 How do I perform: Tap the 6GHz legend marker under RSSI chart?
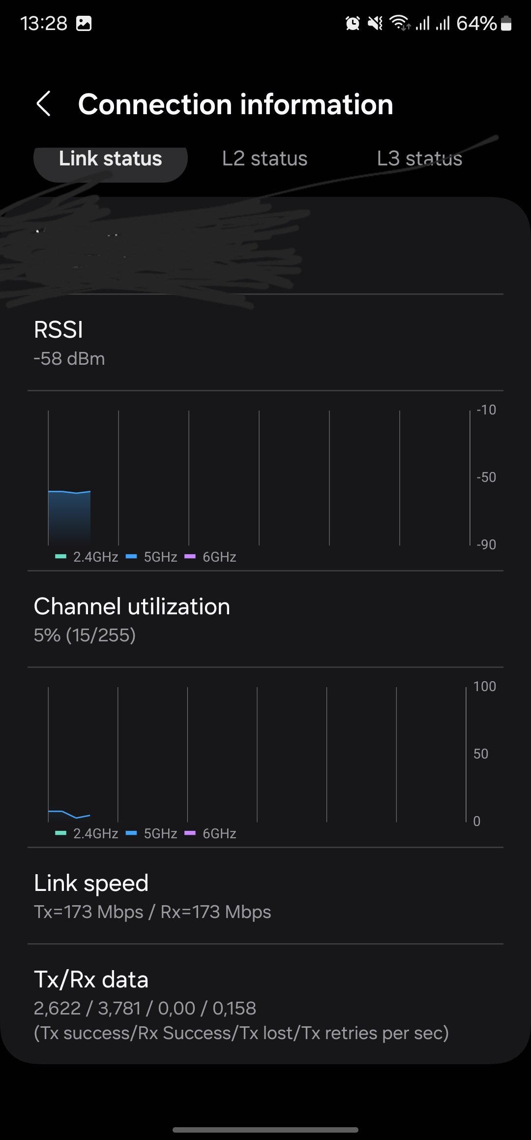(190, 557)
